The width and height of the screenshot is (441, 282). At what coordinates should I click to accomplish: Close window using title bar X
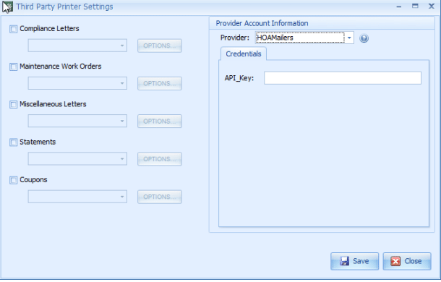[x=431, y=6]
